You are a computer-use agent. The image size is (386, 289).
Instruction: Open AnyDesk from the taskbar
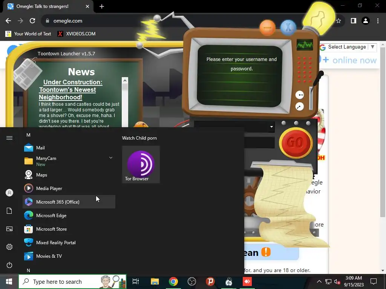[247, 281]
